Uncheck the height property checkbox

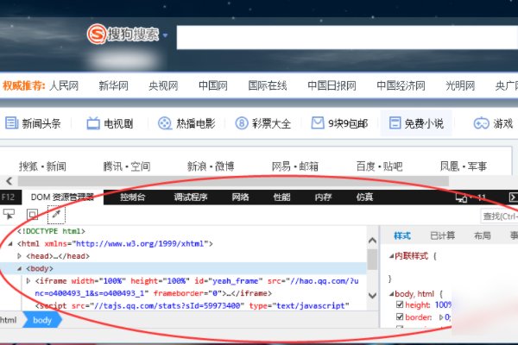(400, 304)
